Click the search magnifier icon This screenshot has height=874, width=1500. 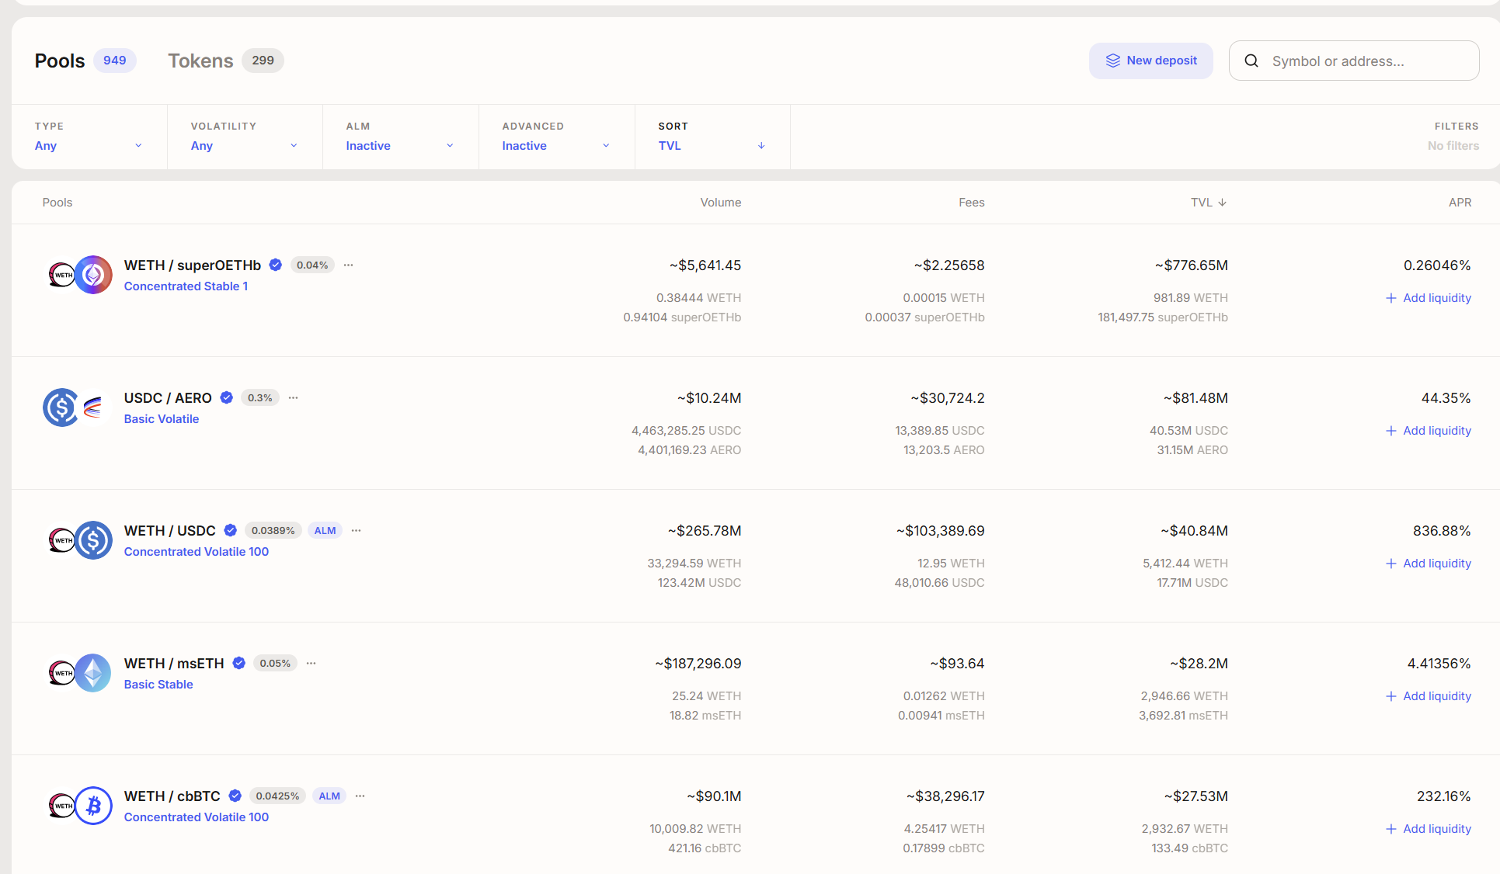pyautogui.click(x=1251, y=61)
